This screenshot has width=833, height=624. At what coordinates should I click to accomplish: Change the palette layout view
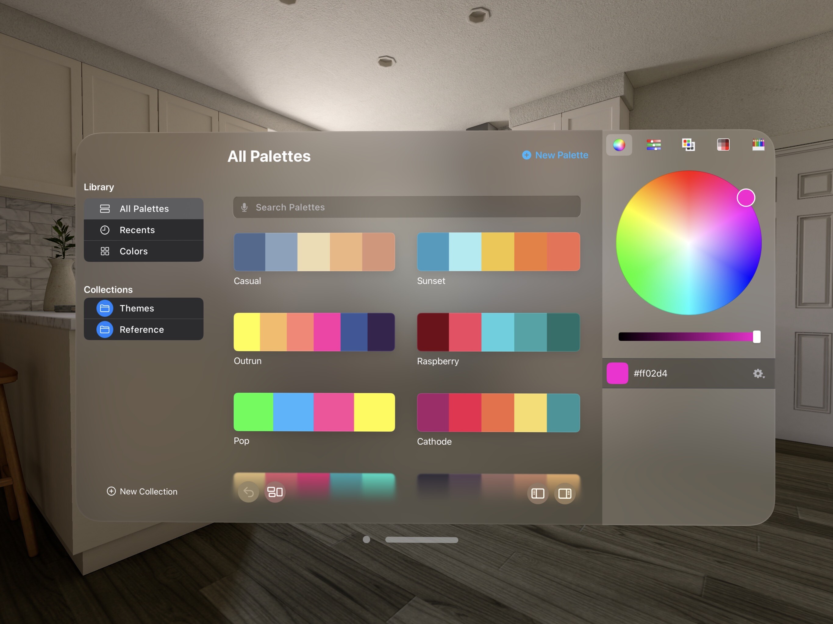(x=275, y=492)
